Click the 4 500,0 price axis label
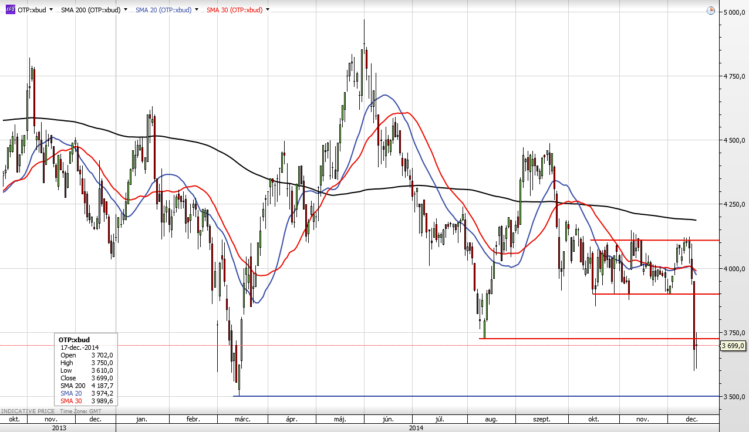749x432 pixels. [735, 140]
